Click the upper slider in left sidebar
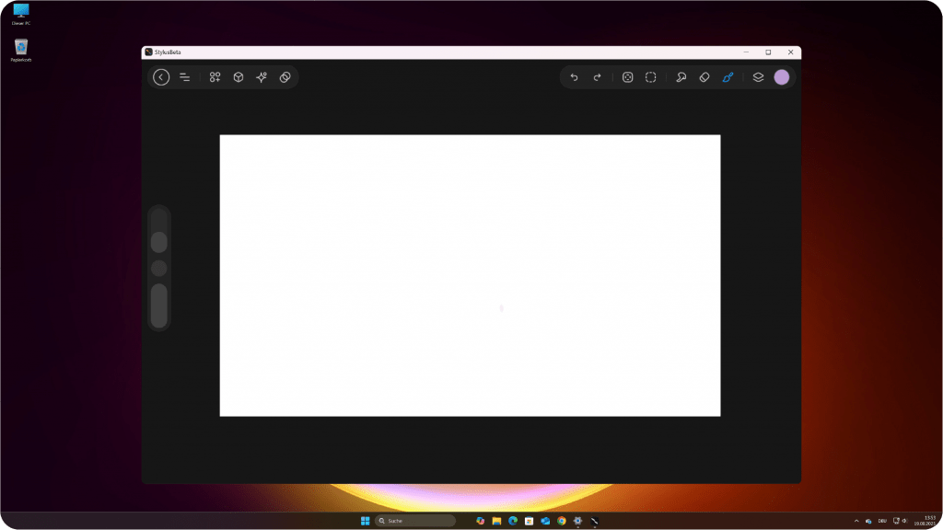Screen dimensions: 943x530 tap(158, 241)
